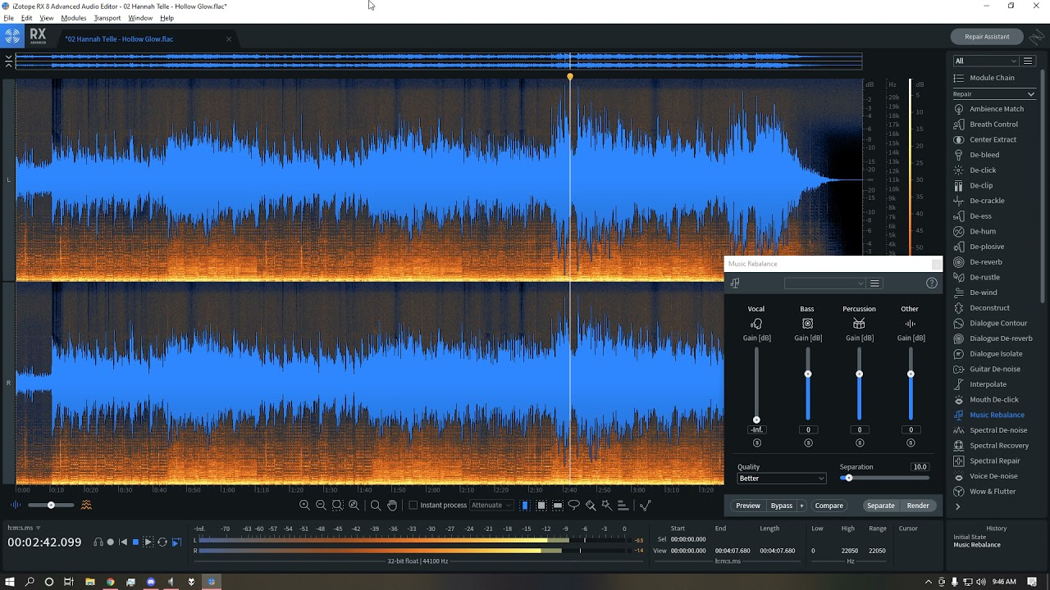Solo the Bass channel

[x=808, y=443]
